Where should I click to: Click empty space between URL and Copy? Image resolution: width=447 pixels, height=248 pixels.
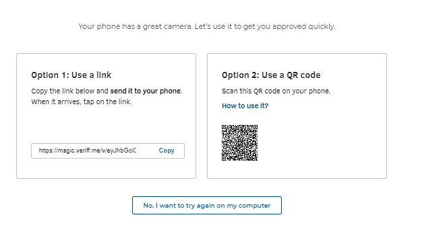click(x=147, y=151)
